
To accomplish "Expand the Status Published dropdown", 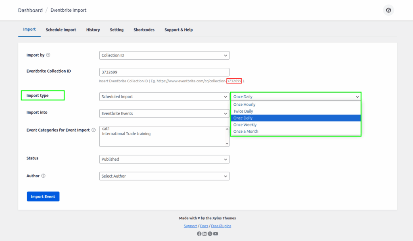I will (x=164, y=159).
